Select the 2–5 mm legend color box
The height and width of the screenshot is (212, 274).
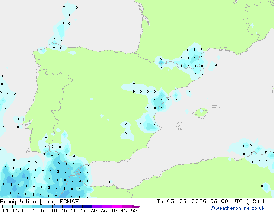point(37,206)
